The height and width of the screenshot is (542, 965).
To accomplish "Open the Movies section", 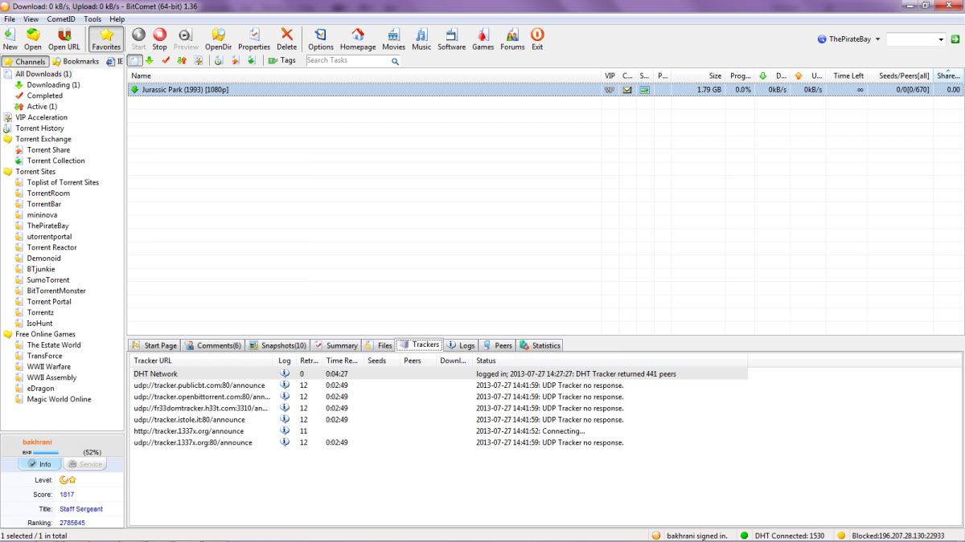I will tap(393, 39).
